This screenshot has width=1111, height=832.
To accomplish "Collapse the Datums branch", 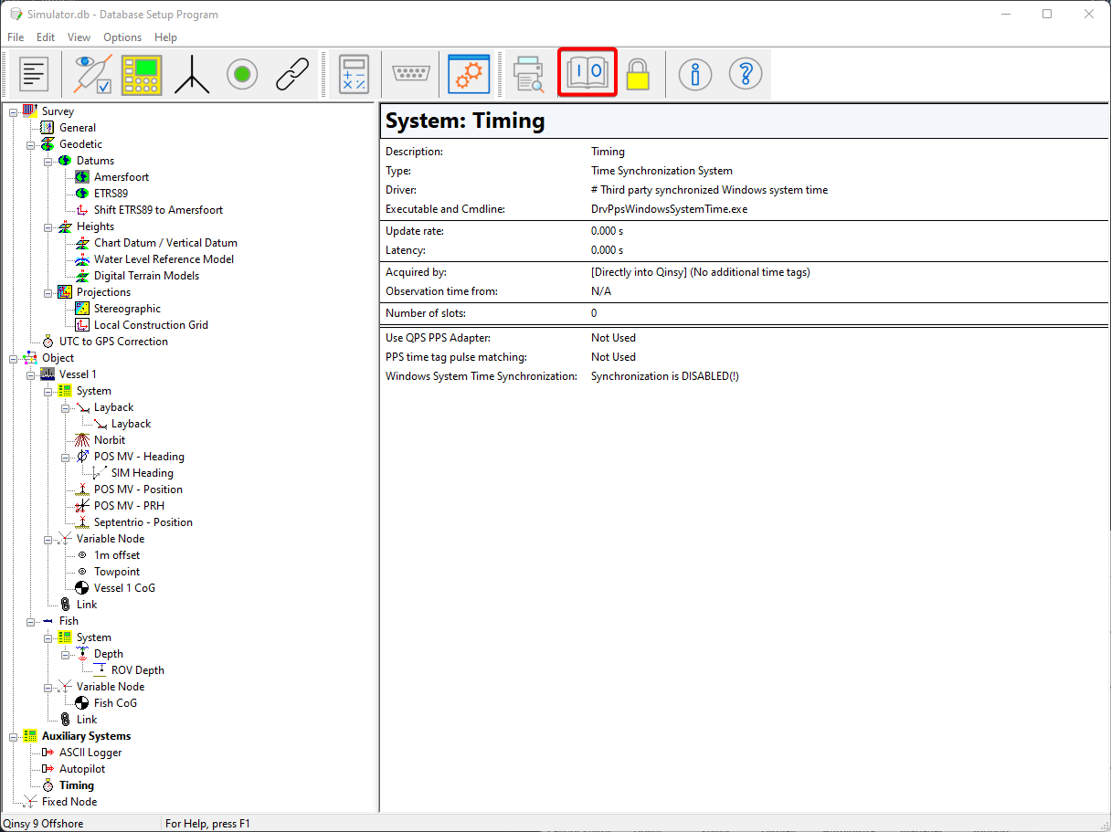I will point(48,161).
